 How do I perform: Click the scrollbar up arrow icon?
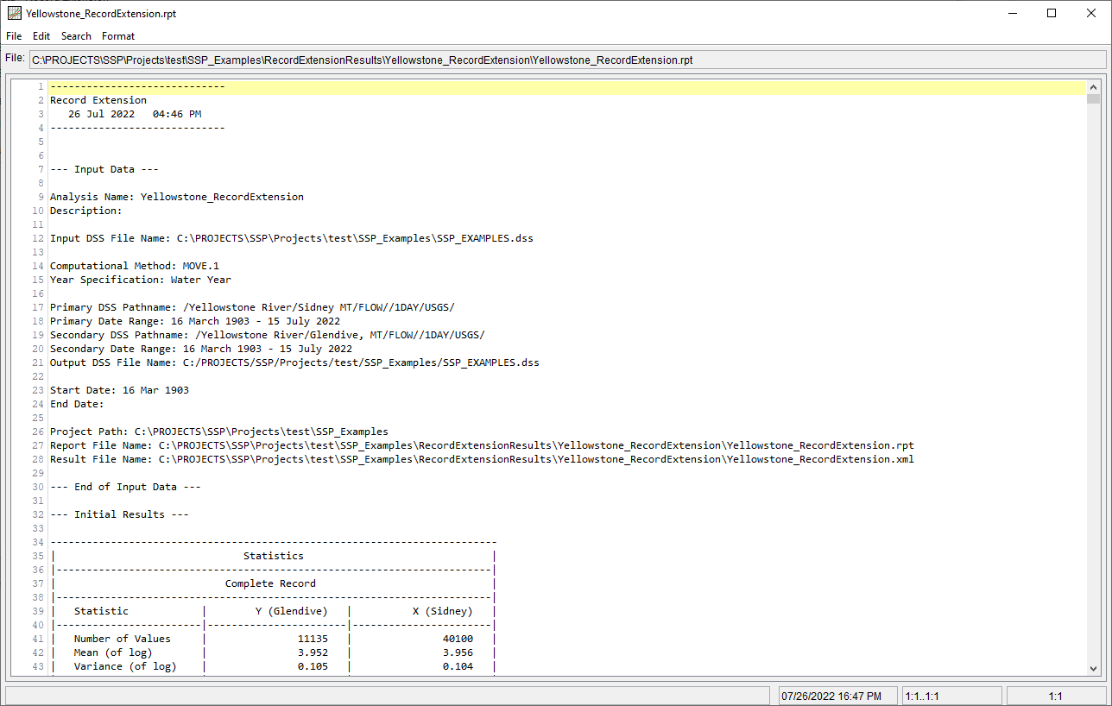click(x=1093, y=86)
